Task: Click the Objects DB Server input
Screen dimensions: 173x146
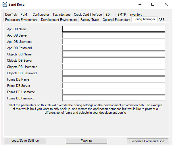Action: pos(114,60)
